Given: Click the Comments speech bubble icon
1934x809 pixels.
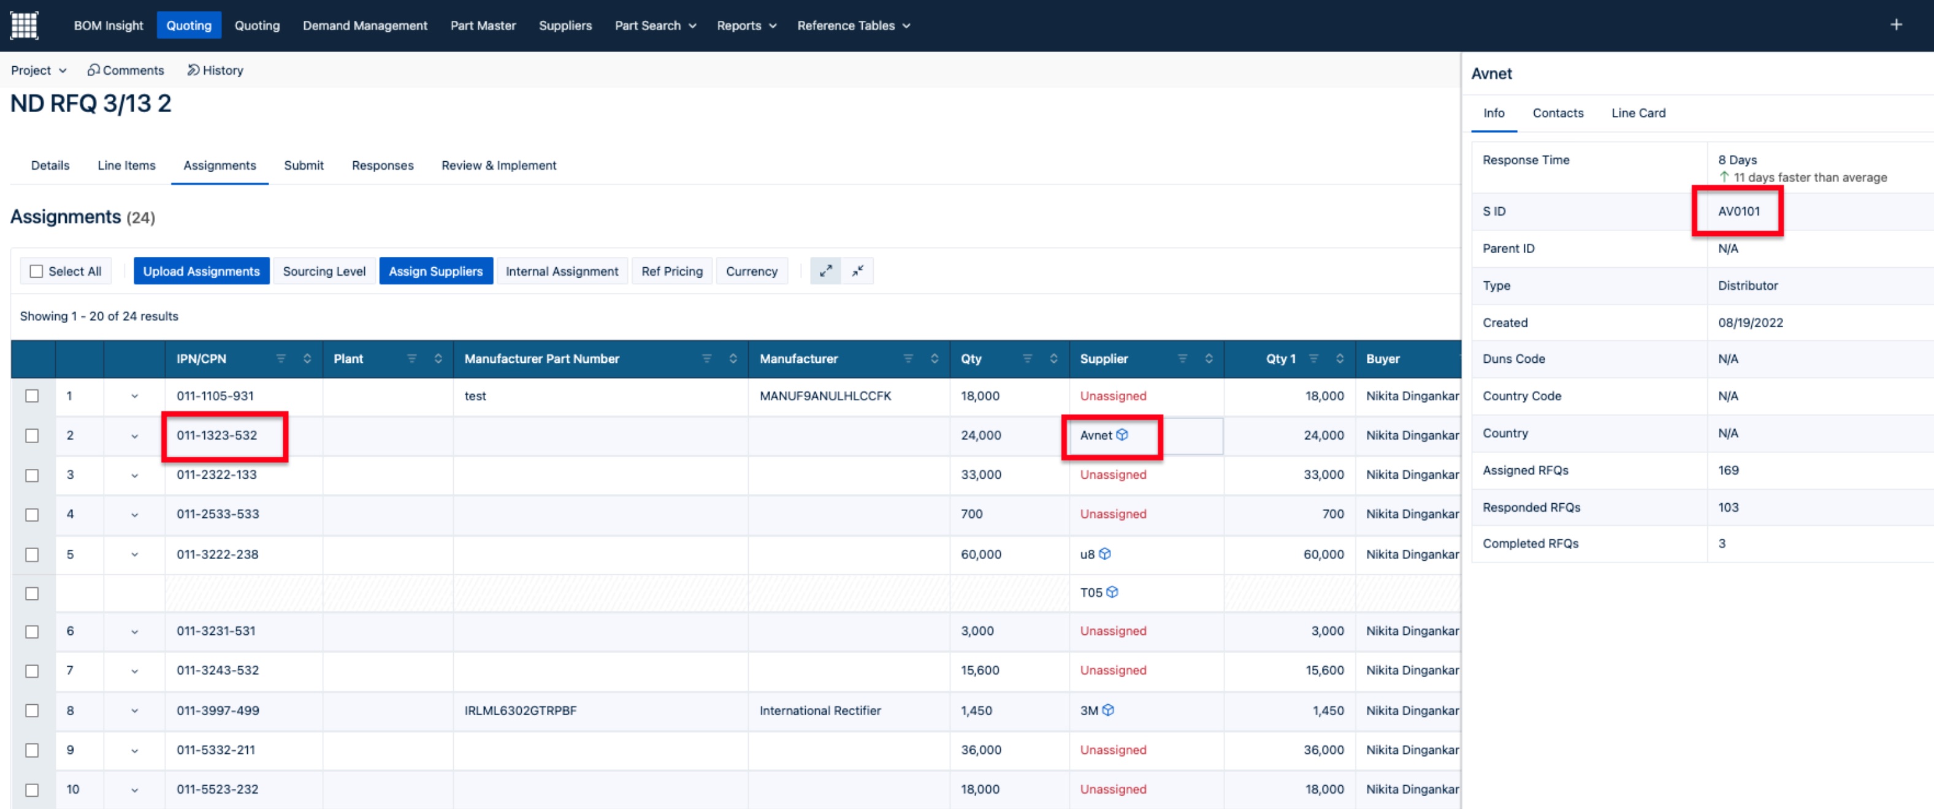Looking at the screenshot, I should [x=93, y=70].
